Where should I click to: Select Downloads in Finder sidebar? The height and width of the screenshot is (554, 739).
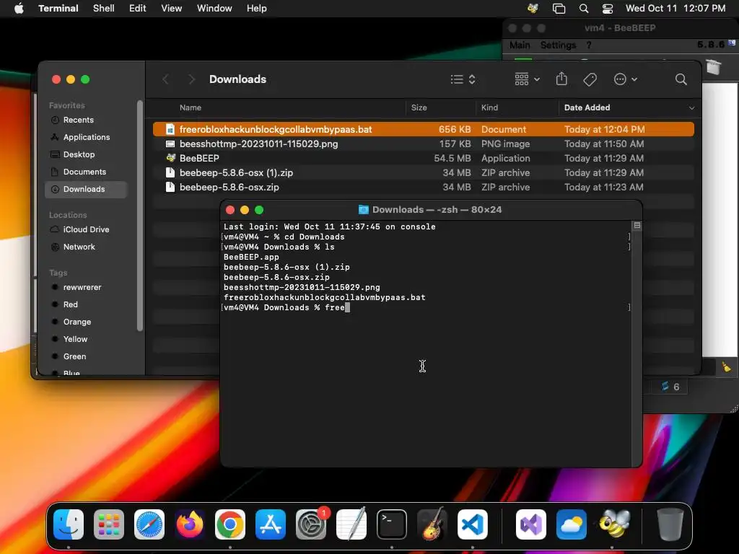87,190
